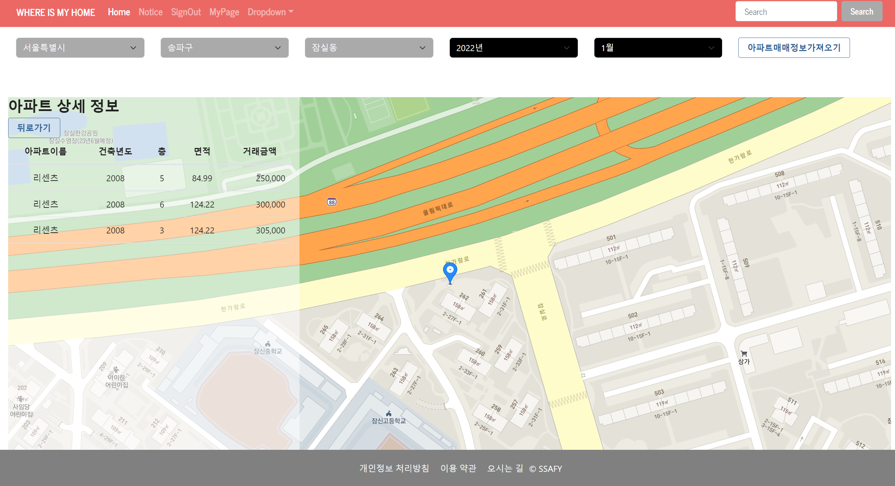Screen dimensions: 895x486
Task: Click the 사임당 어린이집 daycare icon
Action: 21,399
